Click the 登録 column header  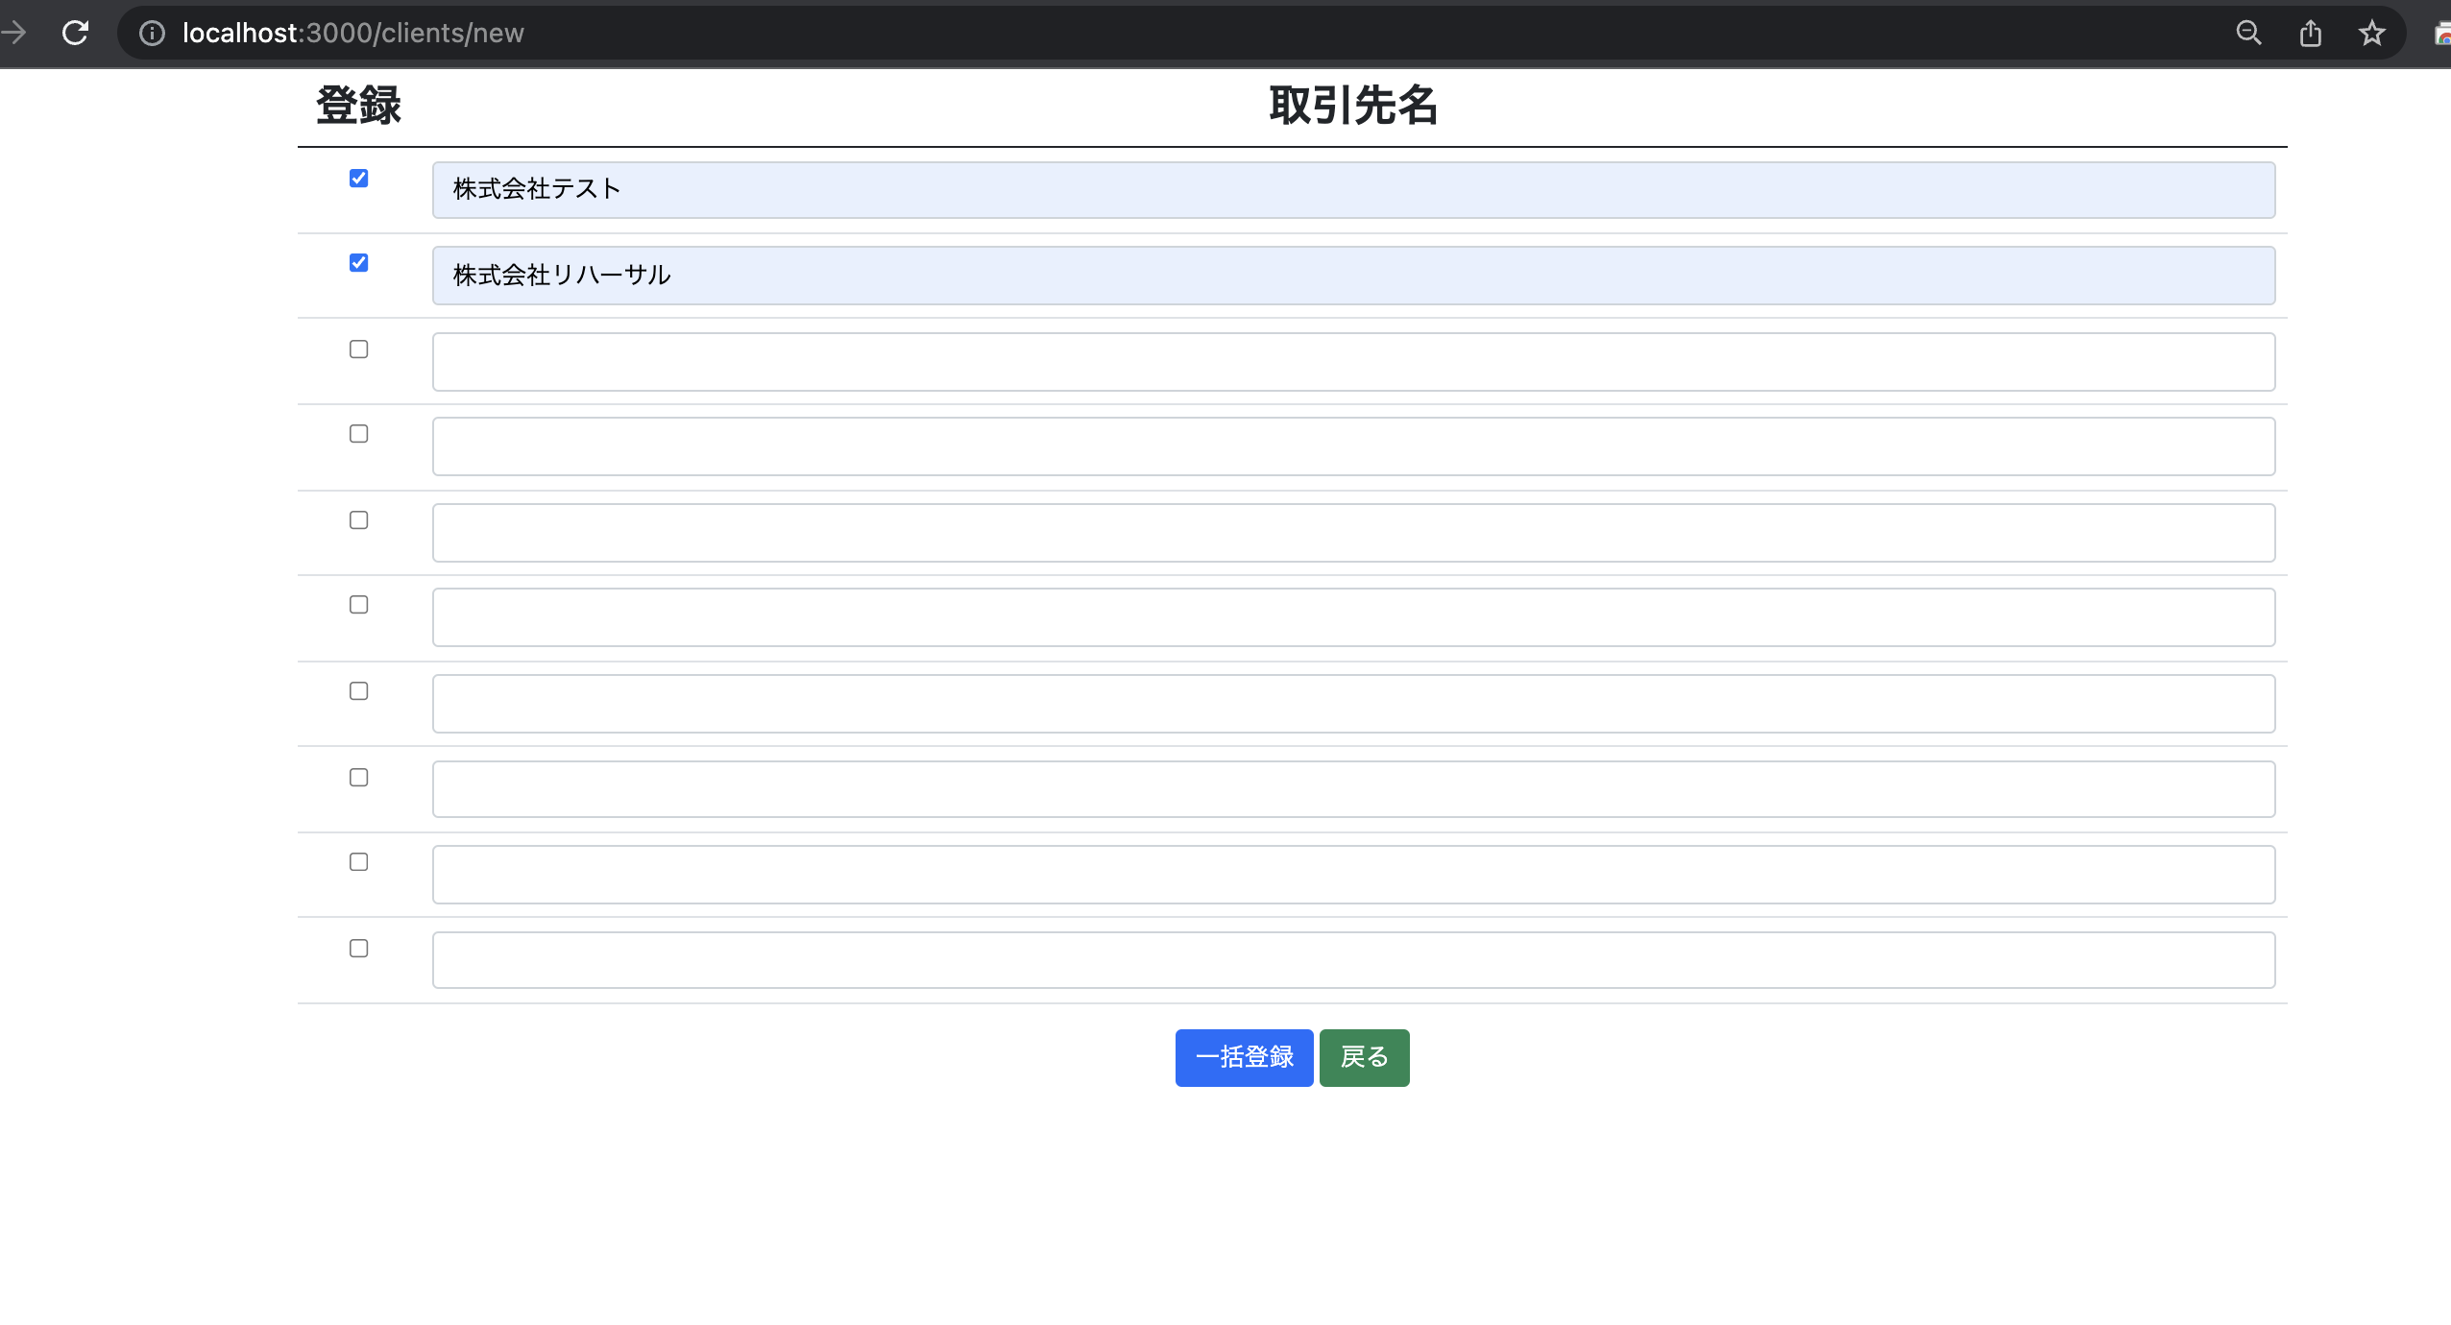point(358,106)
